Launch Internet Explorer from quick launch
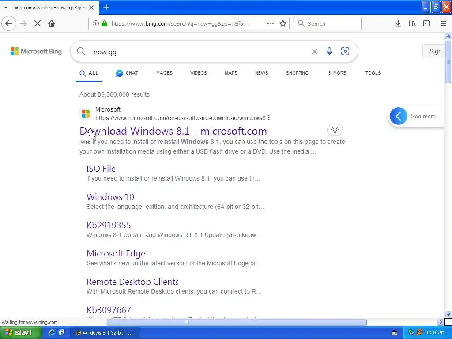Image resolution: width=452 pixels, height=339 pixels. coord(52,333)
